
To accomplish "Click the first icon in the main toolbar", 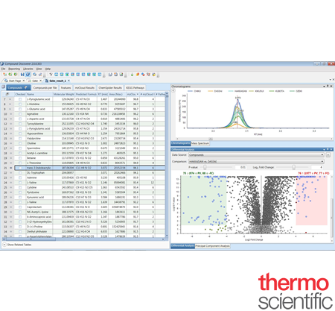I will (x=4, y=75).
